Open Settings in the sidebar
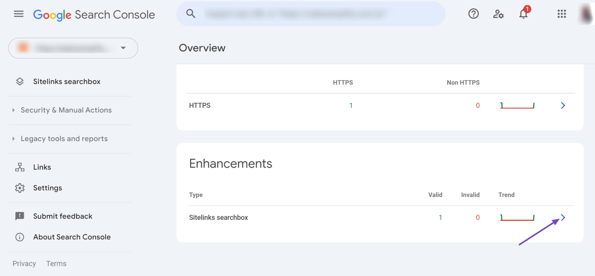Screen dimensions: 595x276 (48, 188)
